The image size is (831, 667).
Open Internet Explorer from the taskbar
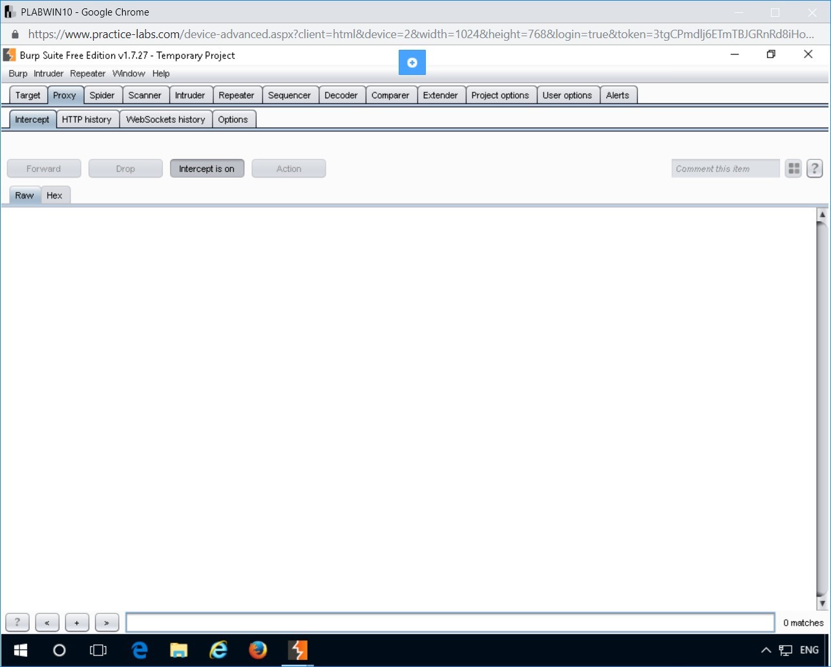coord(218,650)
